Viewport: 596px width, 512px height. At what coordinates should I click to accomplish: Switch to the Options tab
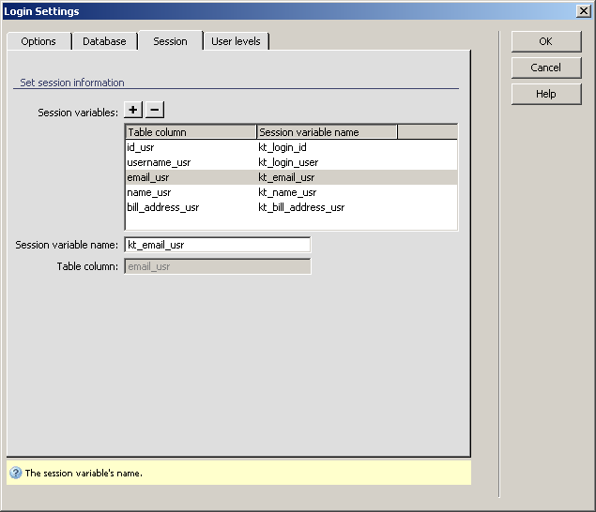38,41
